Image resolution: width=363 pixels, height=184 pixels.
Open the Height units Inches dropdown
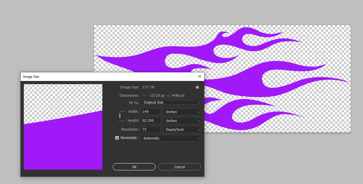tap(182, 121)
